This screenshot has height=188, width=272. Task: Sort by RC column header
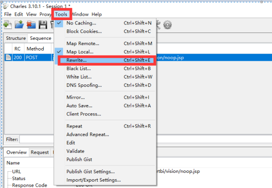(18, 49)
